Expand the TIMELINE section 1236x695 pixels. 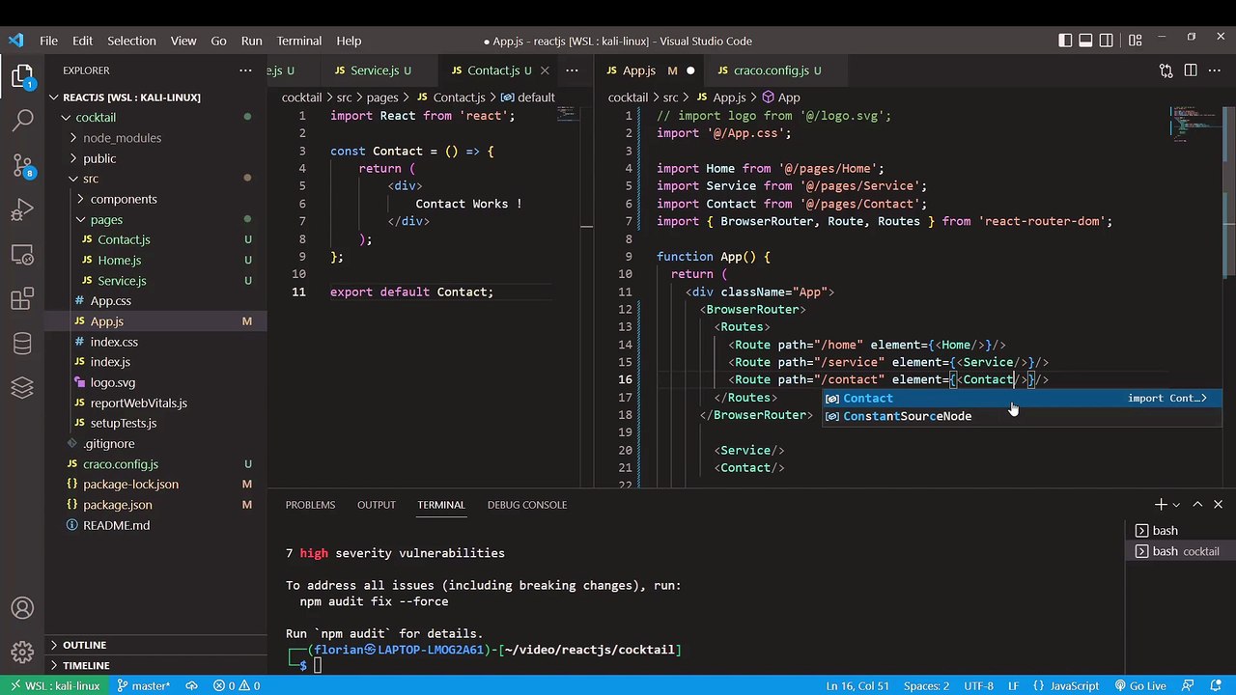coord(155,665)
